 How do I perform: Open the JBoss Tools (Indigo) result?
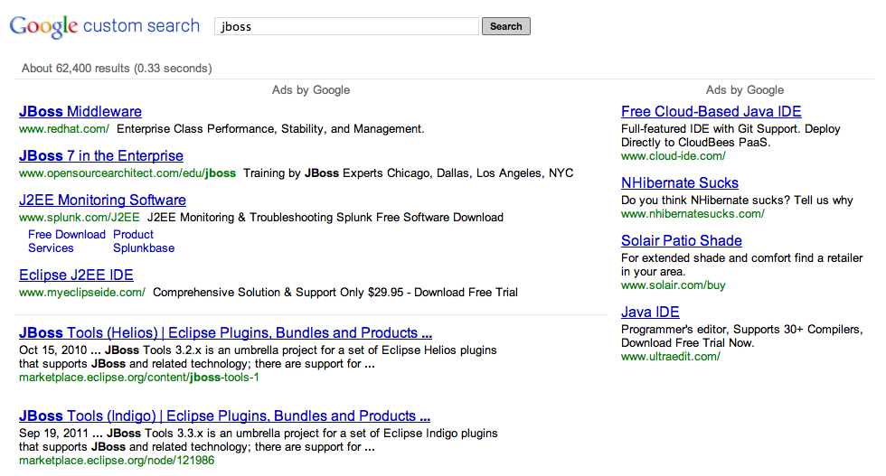224,416
